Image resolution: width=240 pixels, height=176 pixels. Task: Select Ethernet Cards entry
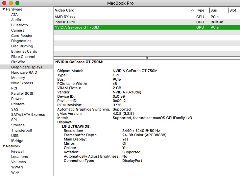[x=24, y=51]
